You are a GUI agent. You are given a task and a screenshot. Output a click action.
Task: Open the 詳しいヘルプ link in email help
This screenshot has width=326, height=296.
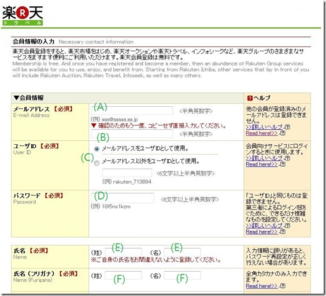coord(264,127)
